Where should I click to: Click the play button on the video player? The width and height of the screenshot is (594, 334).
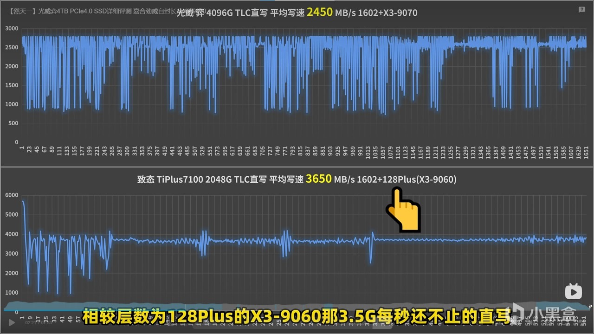tap(12, 322)
